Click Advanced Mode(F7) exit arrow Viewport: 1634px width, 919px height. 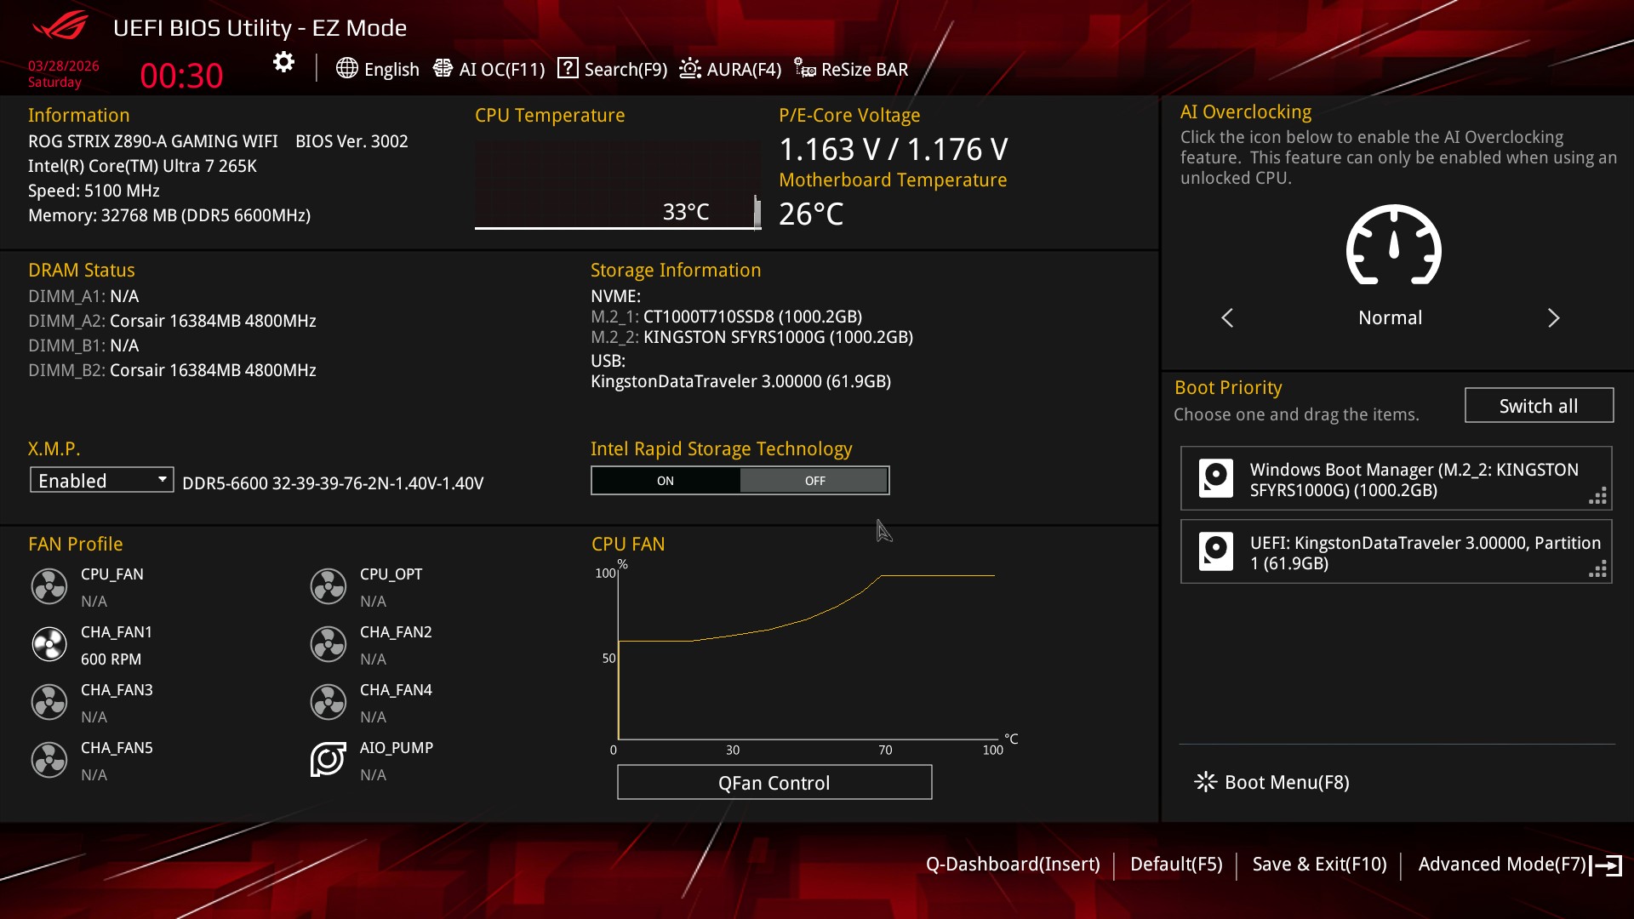tap(1606, 865)
